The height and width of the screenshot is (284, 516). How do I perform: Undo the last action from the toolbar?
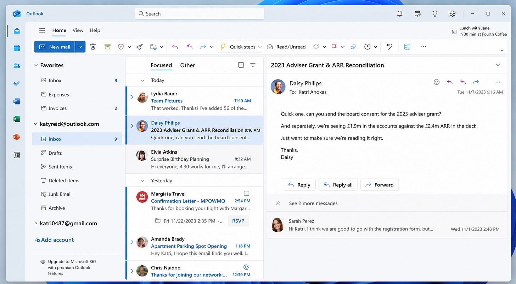(x=389, y=47)
